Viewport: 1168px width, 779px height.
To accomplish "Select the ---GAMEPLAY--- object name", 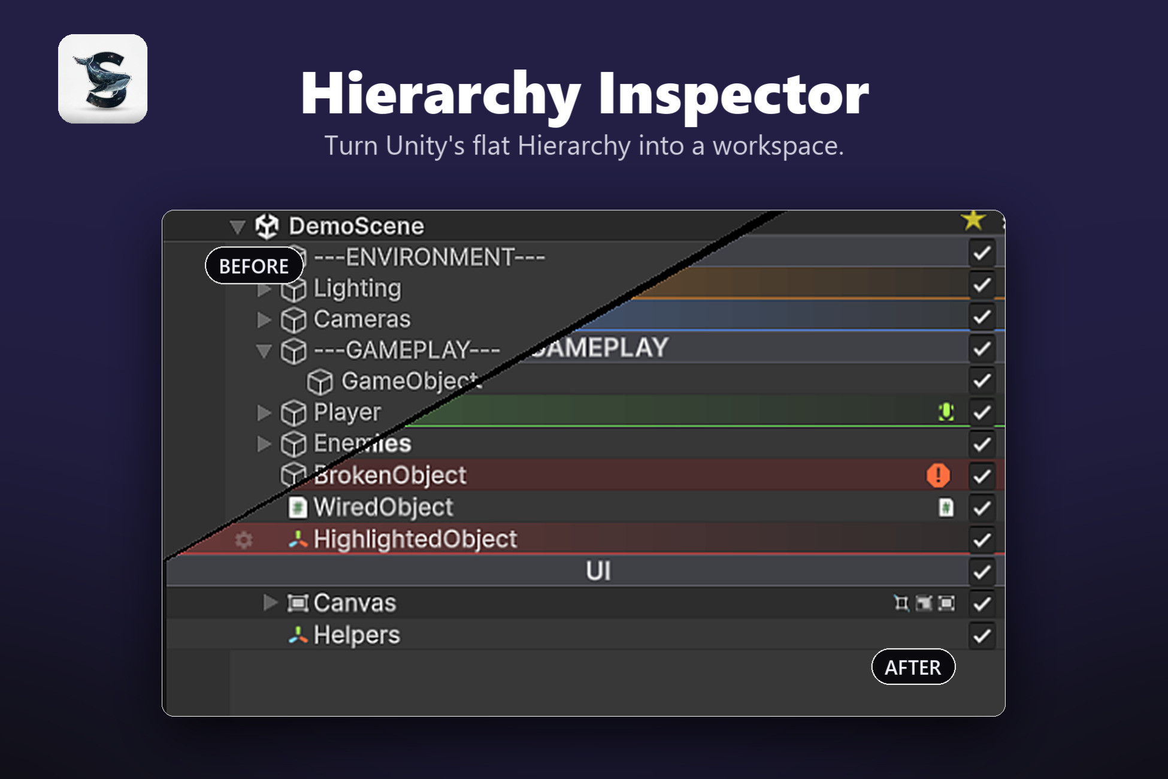I will click(x=407, y=351).
